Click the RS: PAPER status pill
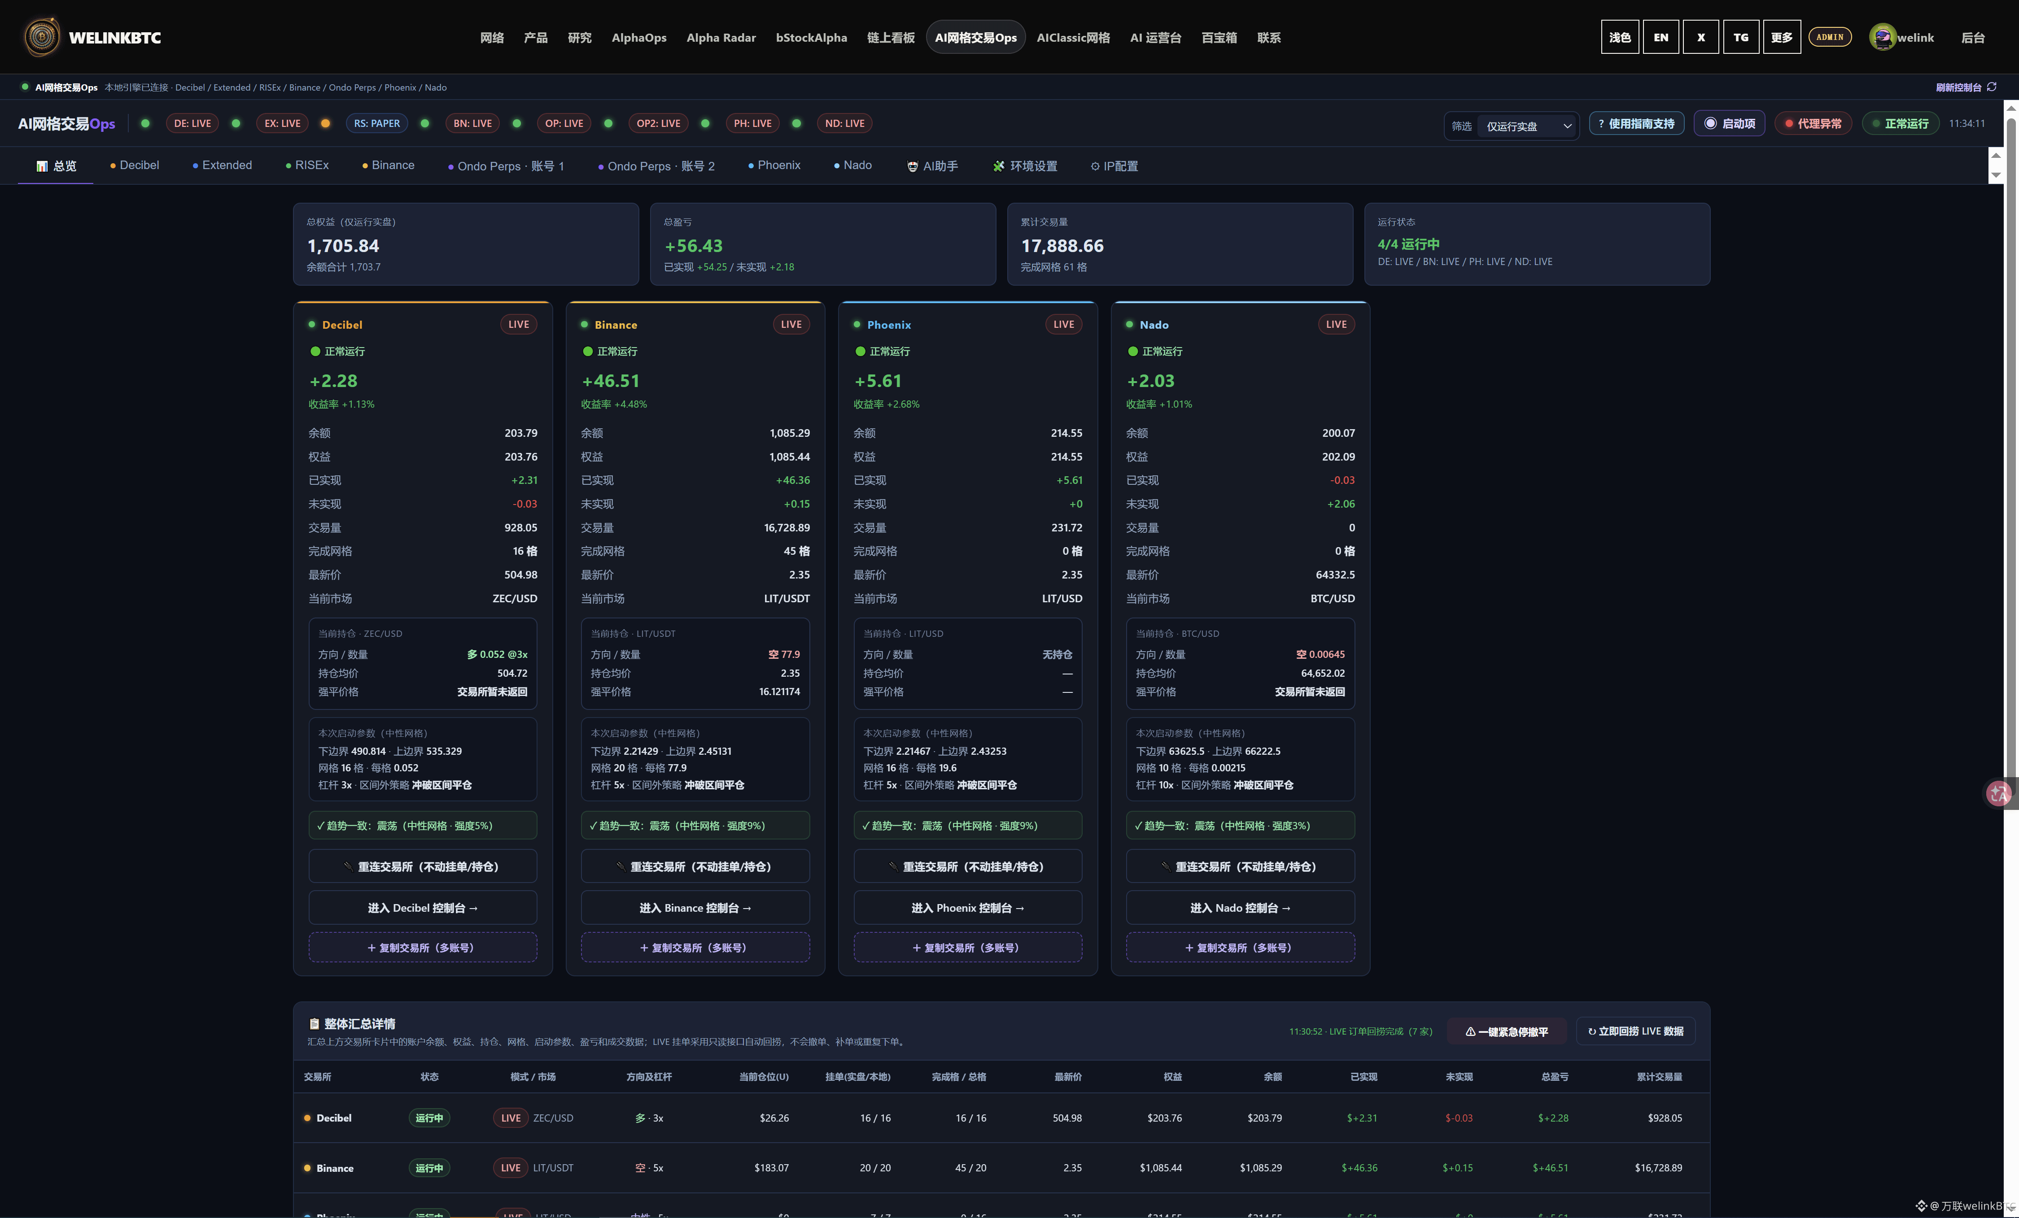Viewport: 2019px width, 1218px height. [x=377, y=124]
